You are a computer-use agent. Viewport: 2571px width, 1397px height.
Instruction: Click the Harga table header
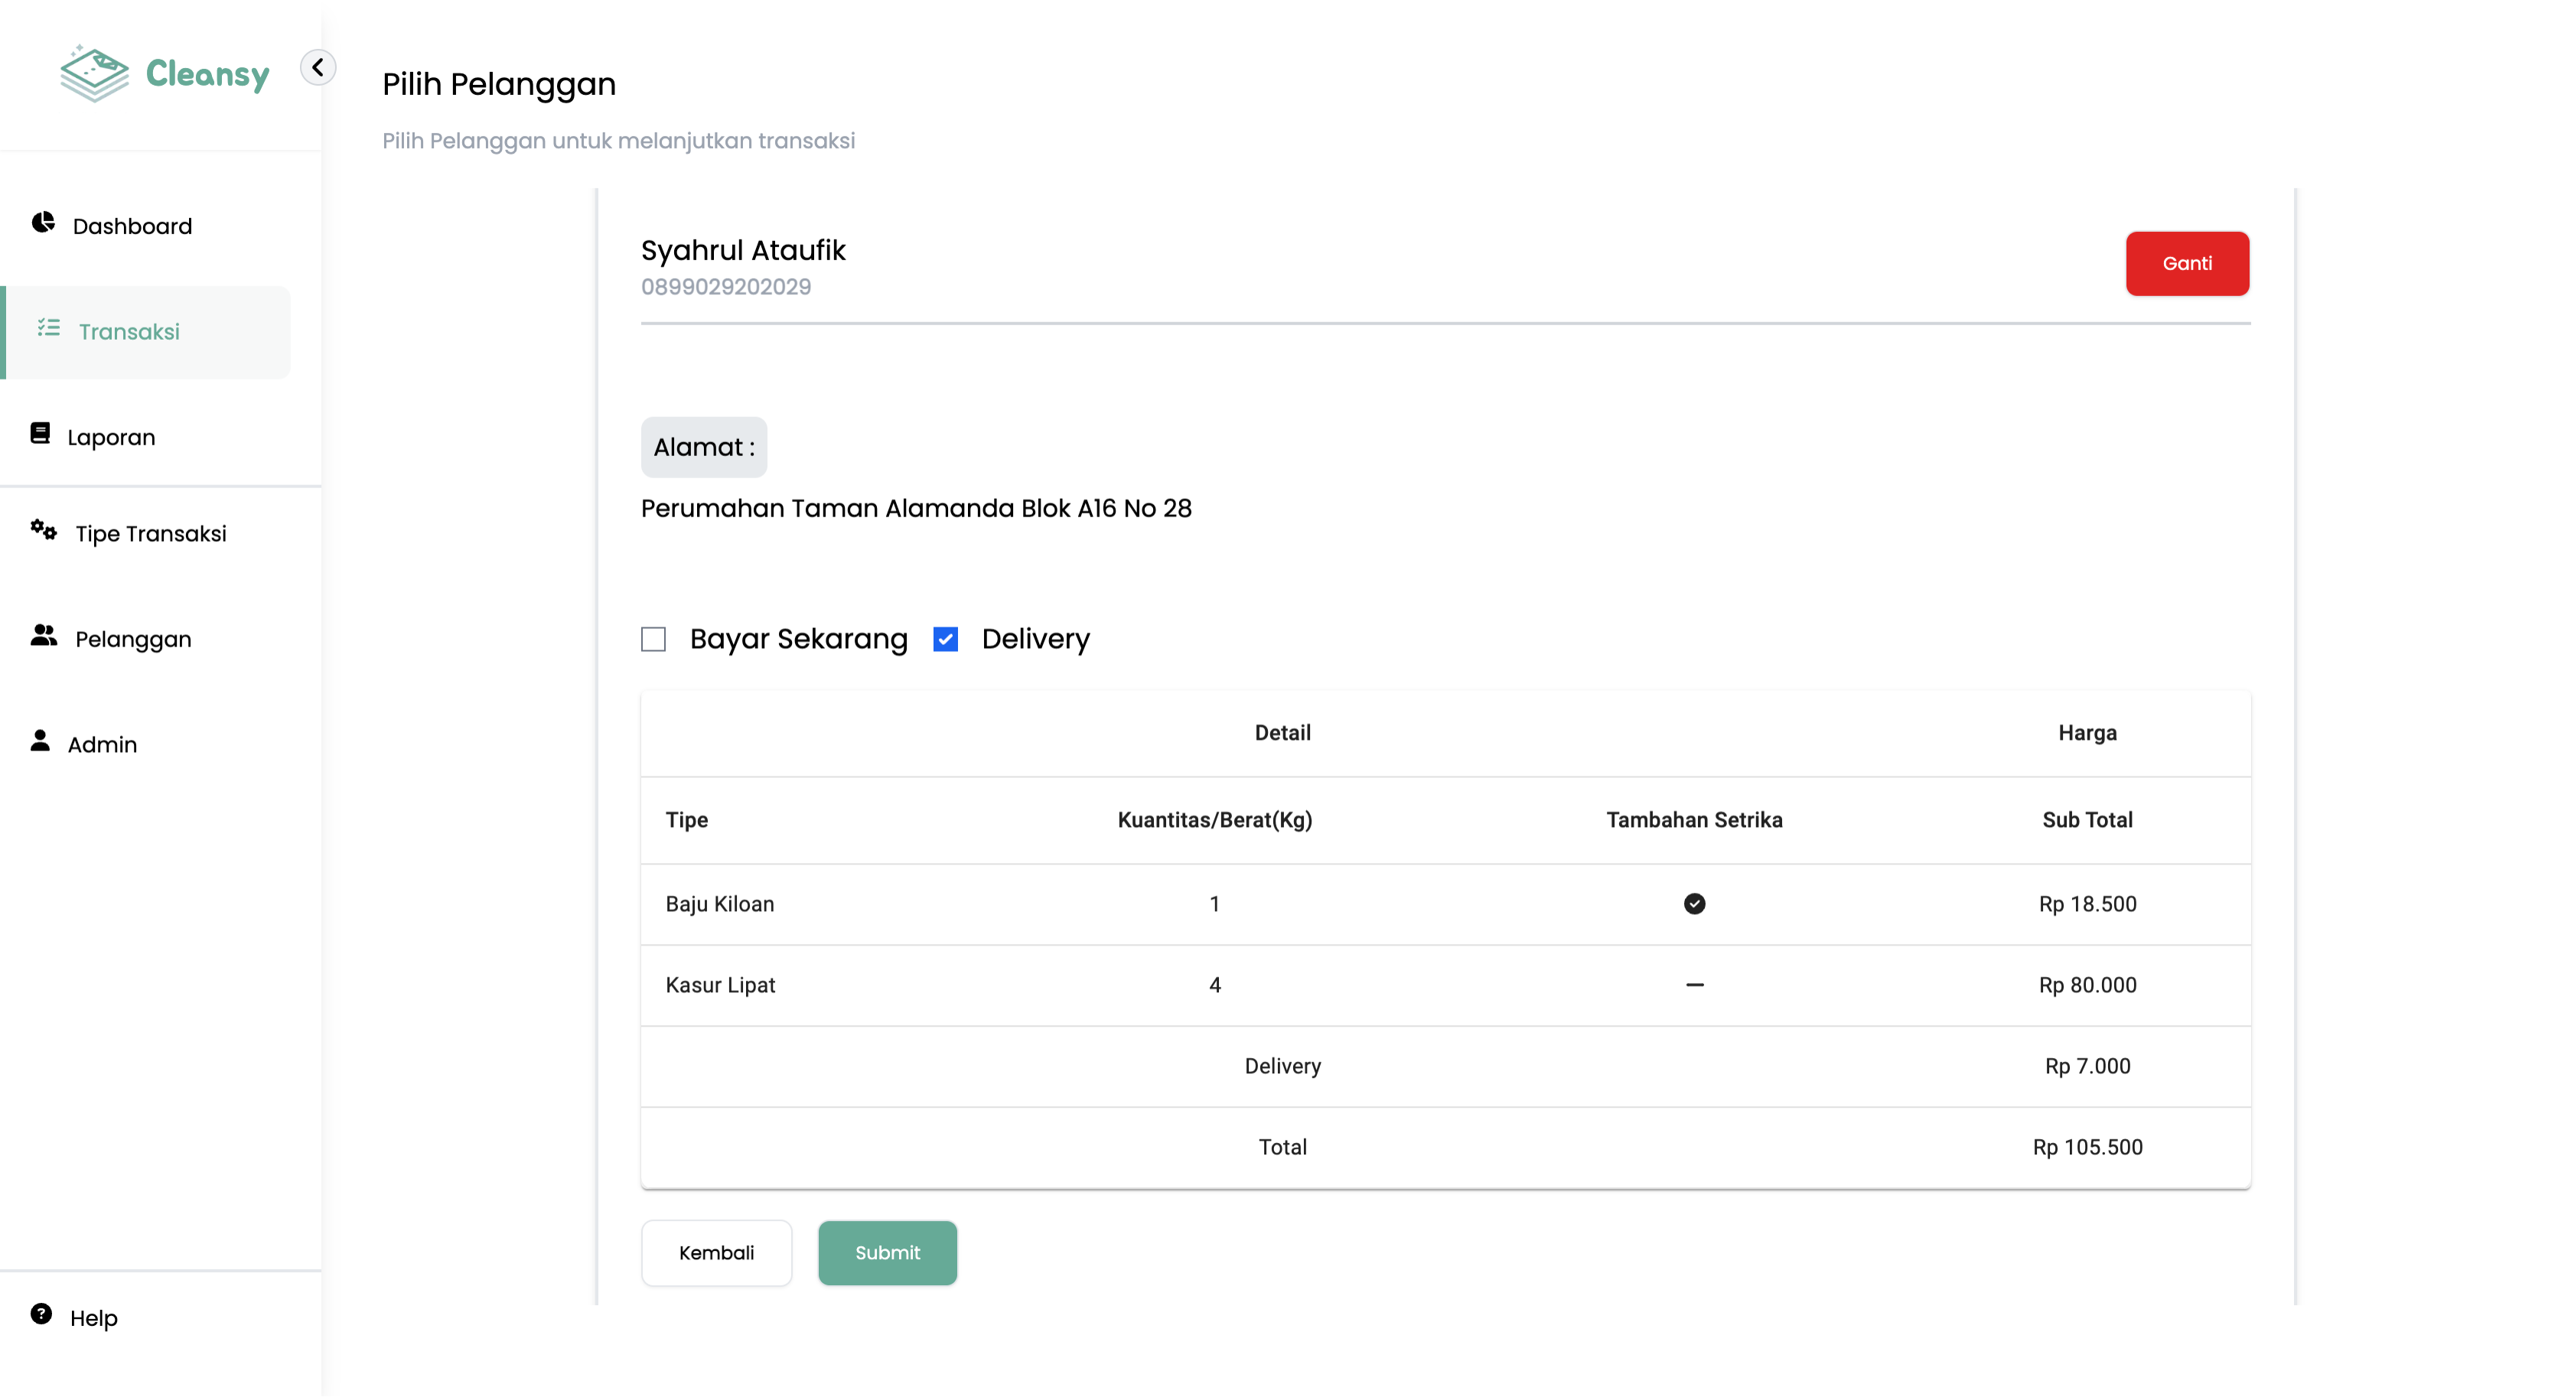pos(2088,734)
